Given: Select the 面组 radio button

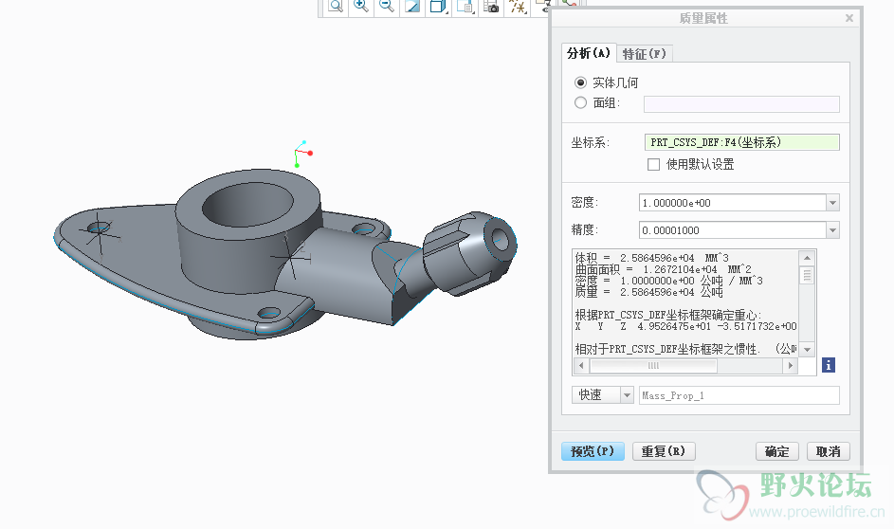Looking at the screenshot, I should point(580,102).
